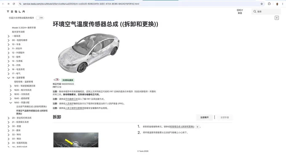Expand the 14 - 仪表板 chevron
The height and width of the screenshot is (155, 286).
[8, 61]
